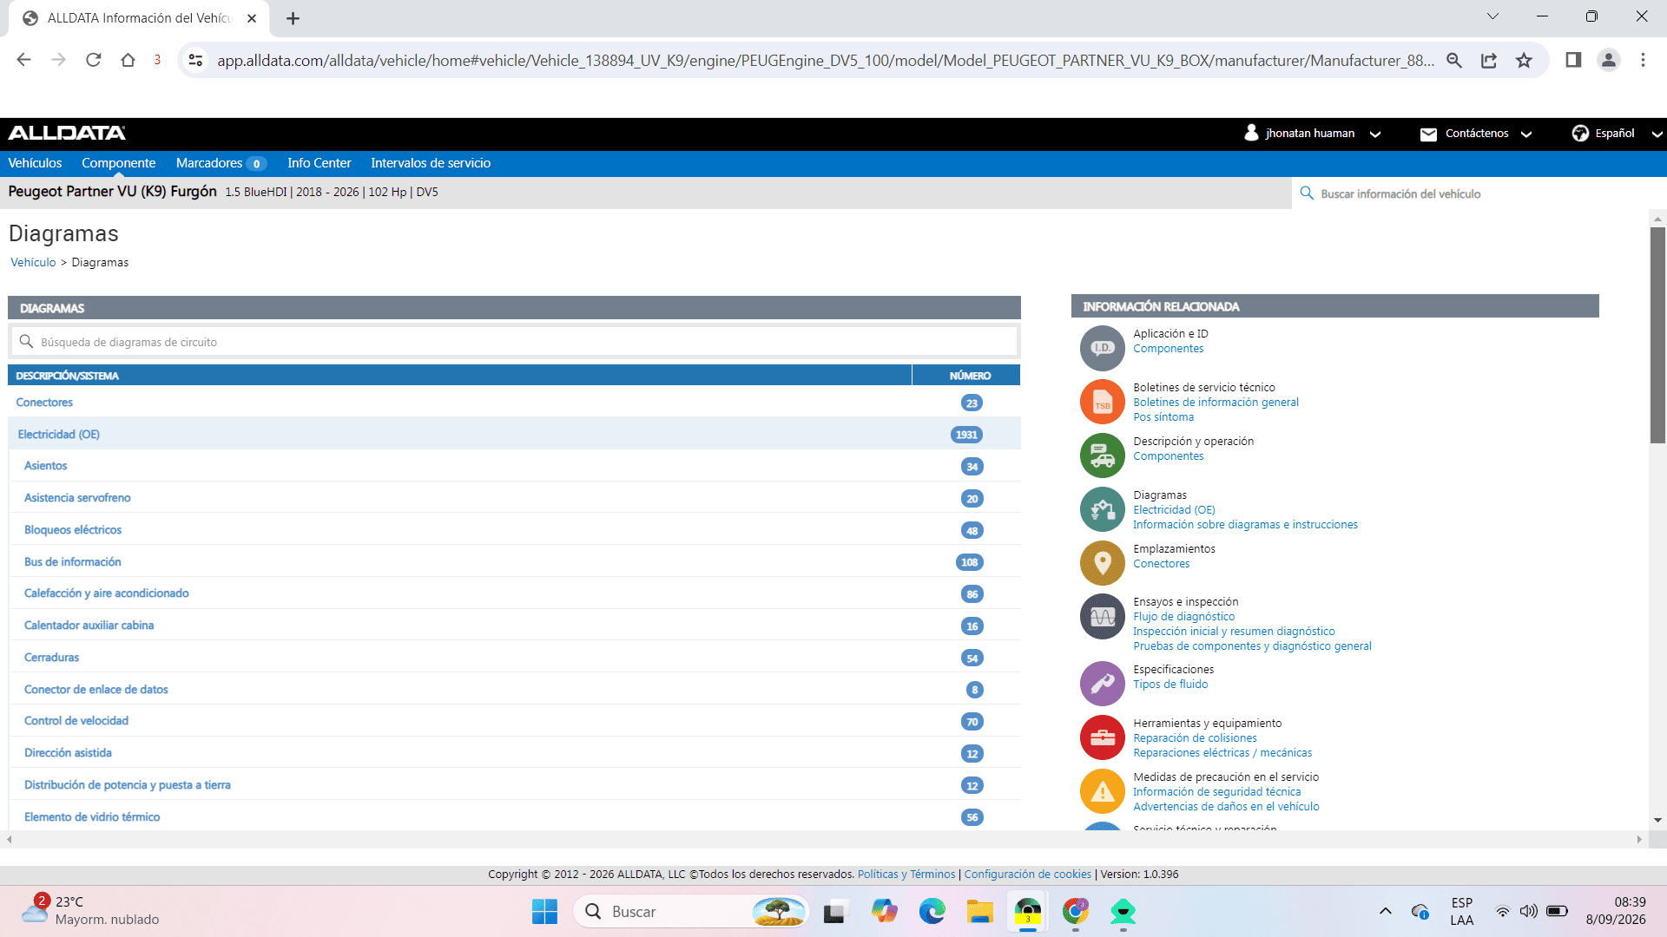Open the Cerraduras diagram row
The height and width of the screenshot is (937, 1667).
pyautogui.click(x=514, y=657)
